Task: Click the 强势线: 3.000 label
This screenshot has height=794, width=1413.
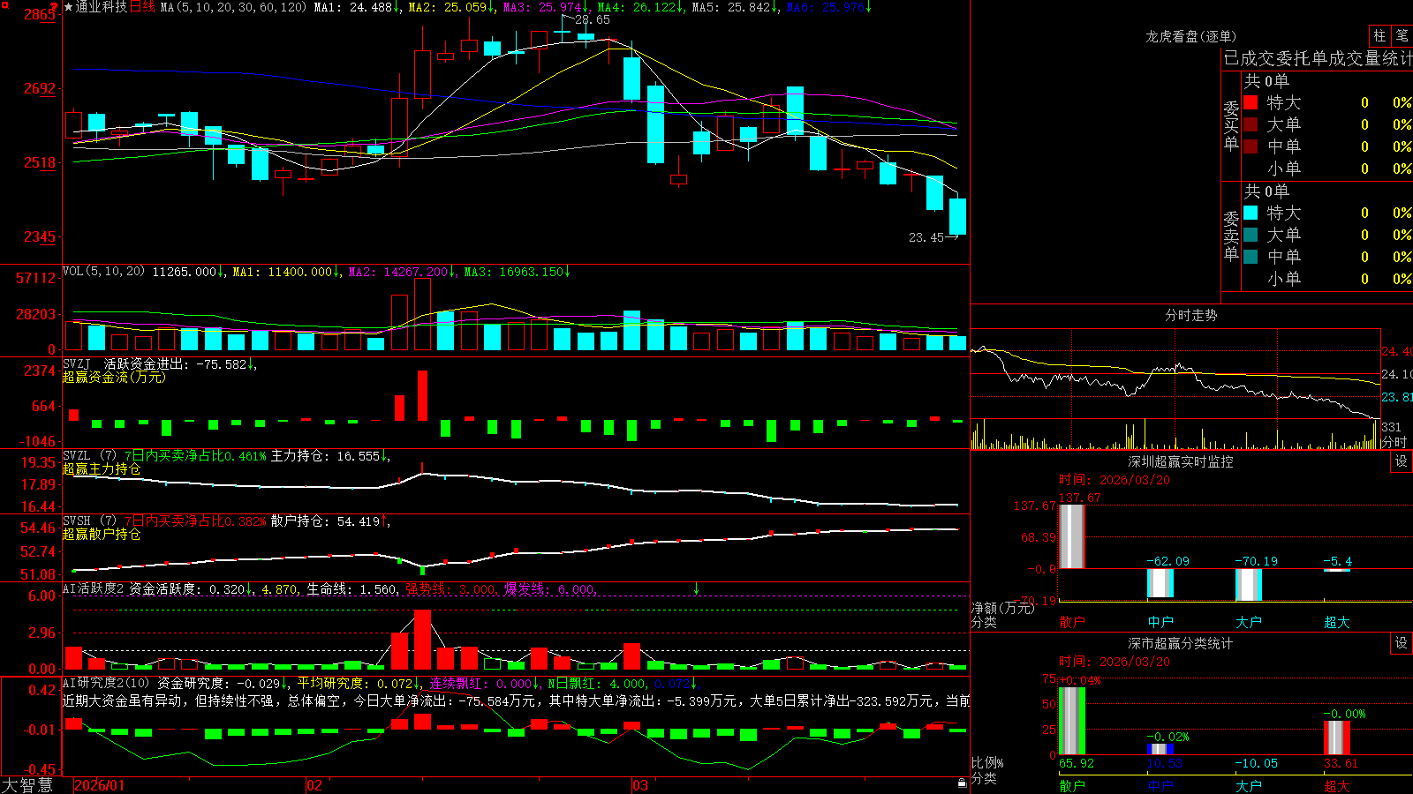Action: [x=450, y=589]
